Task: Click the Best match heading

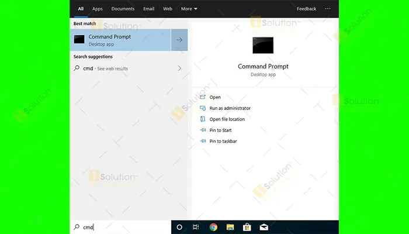Action: tap(85, 23)
